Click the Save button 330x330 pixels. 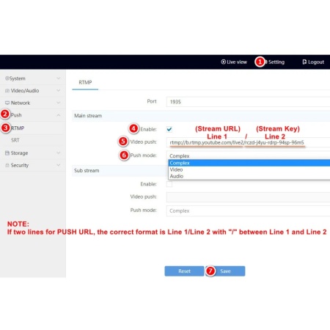[x=225, y=271]
